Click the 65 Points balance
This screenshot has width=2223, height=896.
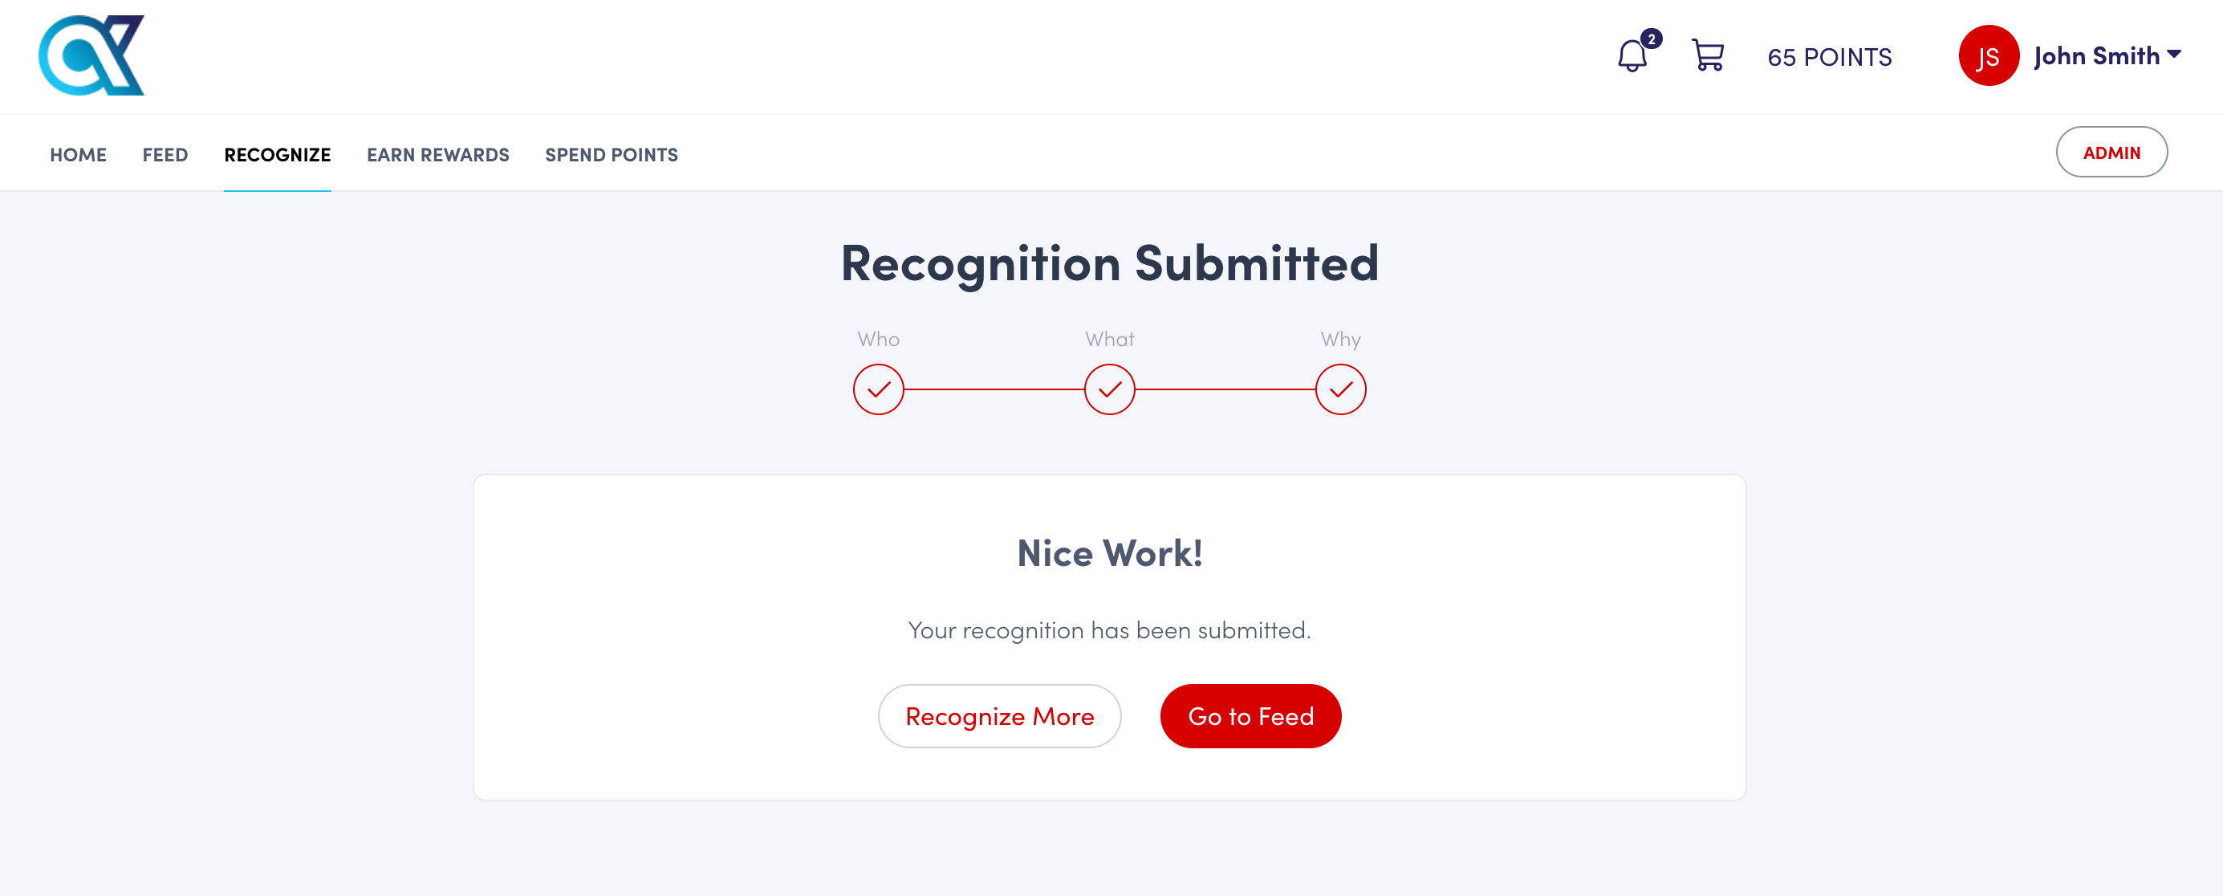point(1830,57)
